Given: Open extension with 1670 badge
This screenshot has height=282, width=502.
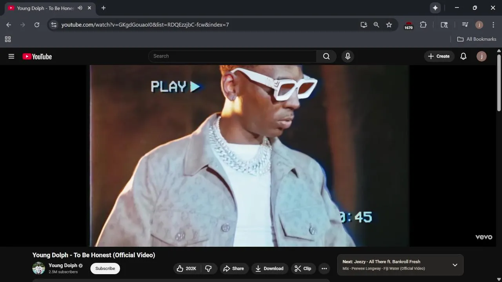Looking at the screenshot, I should point(409,25).
